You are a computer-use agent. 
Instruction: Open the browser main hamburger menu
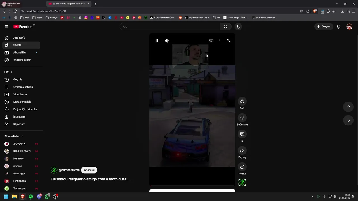(354, 11)
